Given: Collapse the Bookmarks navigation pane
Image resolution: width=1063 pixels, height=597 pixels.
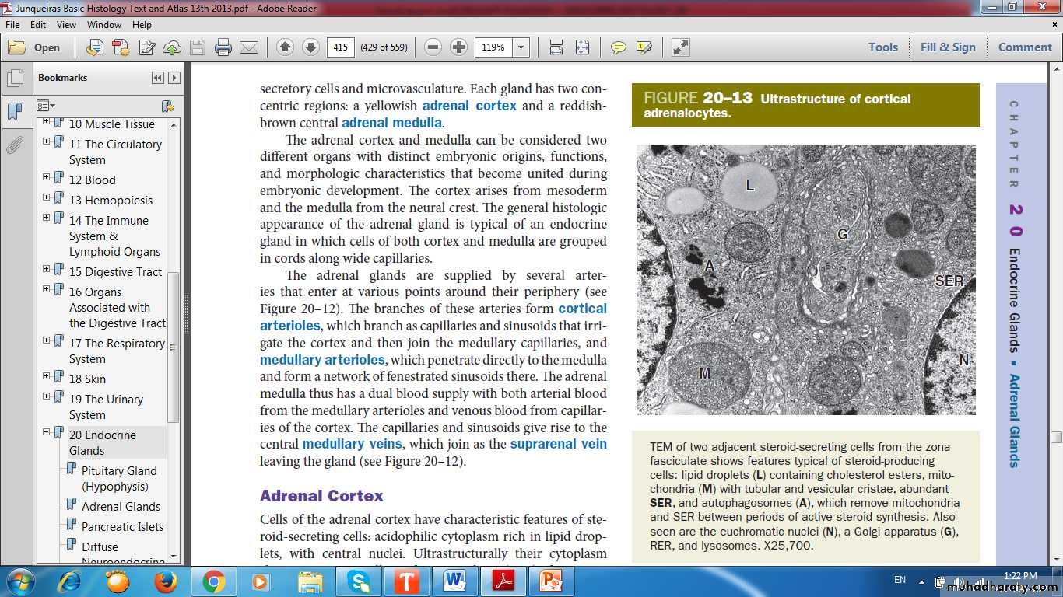Looking at the screenshot, I should pos(158,78).
